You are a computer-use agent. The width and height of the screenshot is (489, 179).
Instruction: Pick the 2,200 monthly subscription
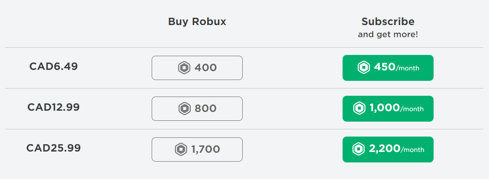pos(388,150)
